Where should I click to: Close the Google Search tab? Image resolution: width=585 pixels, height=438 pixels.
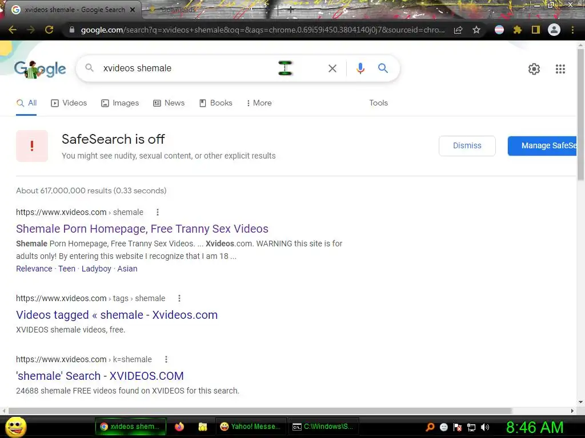(x=133, y=10)
